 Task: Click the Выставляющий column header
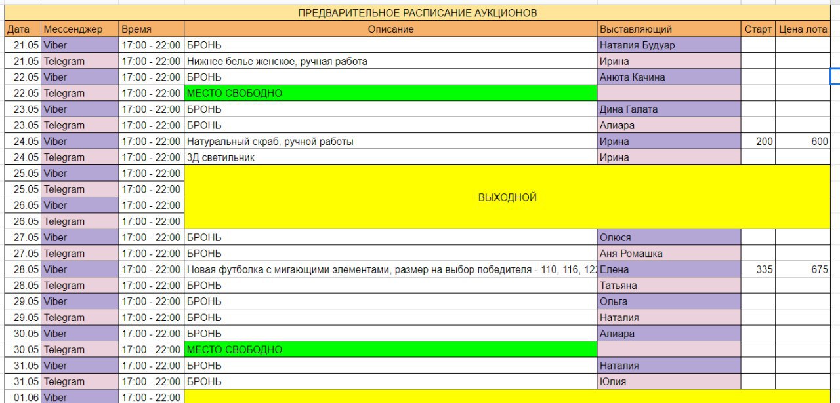tap(669, 29)
